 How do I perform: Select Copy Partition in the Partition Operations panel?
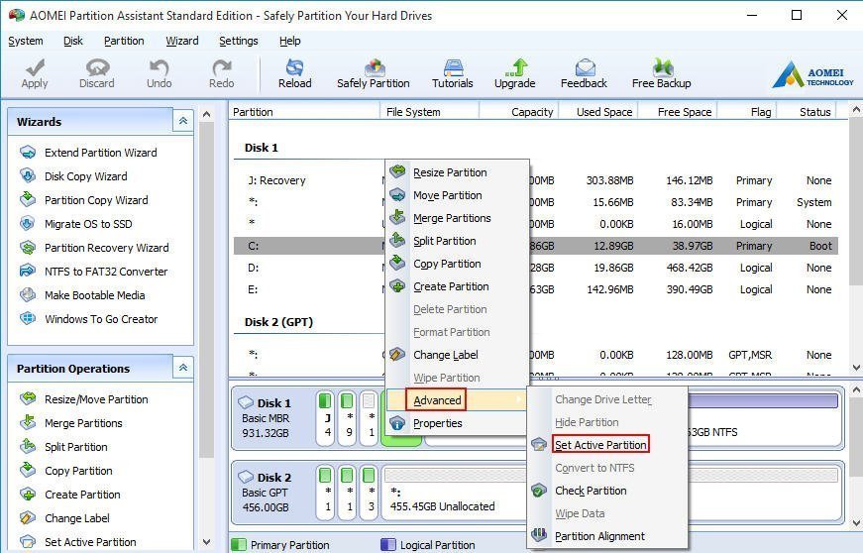pos(66,471)
